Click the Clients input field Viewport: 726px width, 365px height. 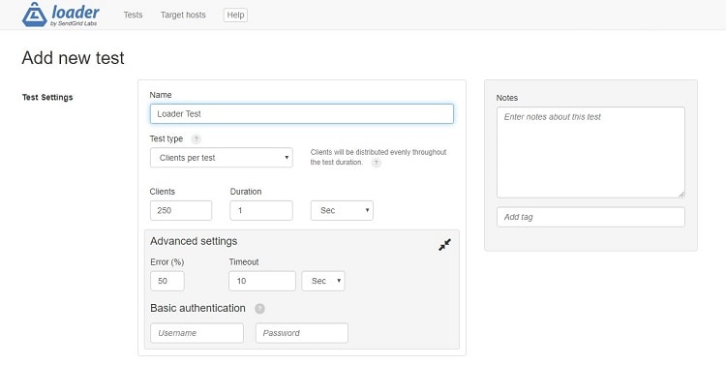181,210
